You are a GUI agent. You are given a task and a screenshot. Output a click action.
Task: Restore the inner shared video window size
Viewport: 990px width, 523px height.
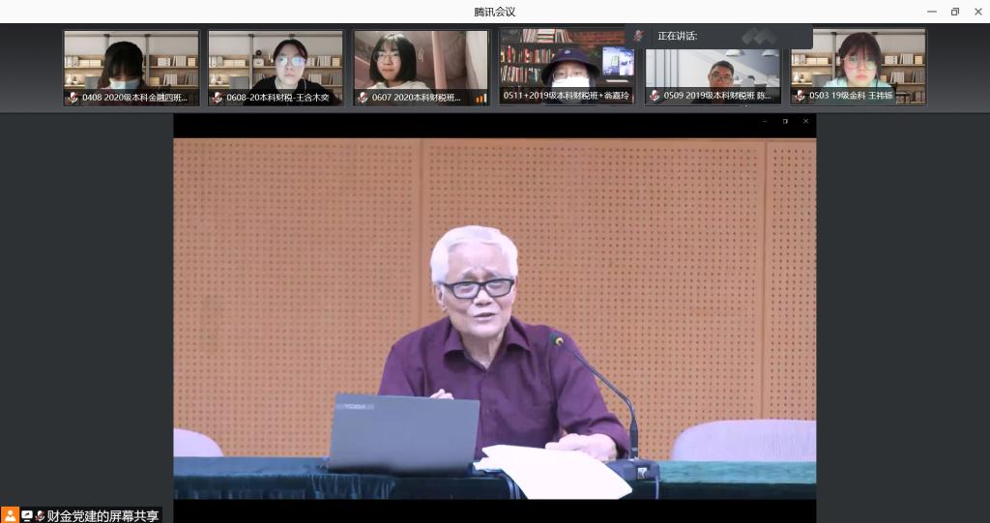pyautogui.click(x=785, y=121)
